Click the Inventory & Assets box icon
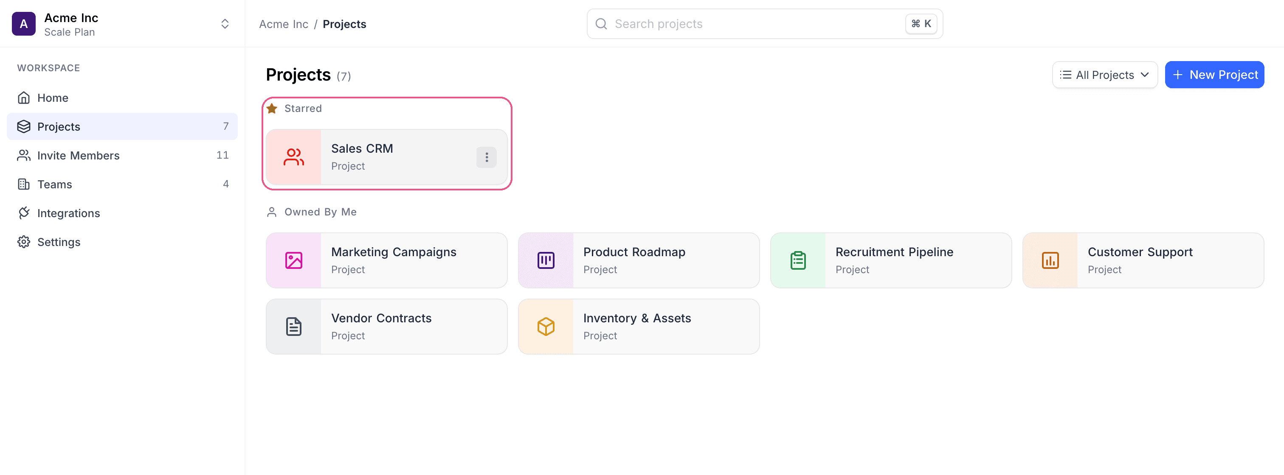The width and height of the screenshot is (1284, 475). click(x=546, y=327)
